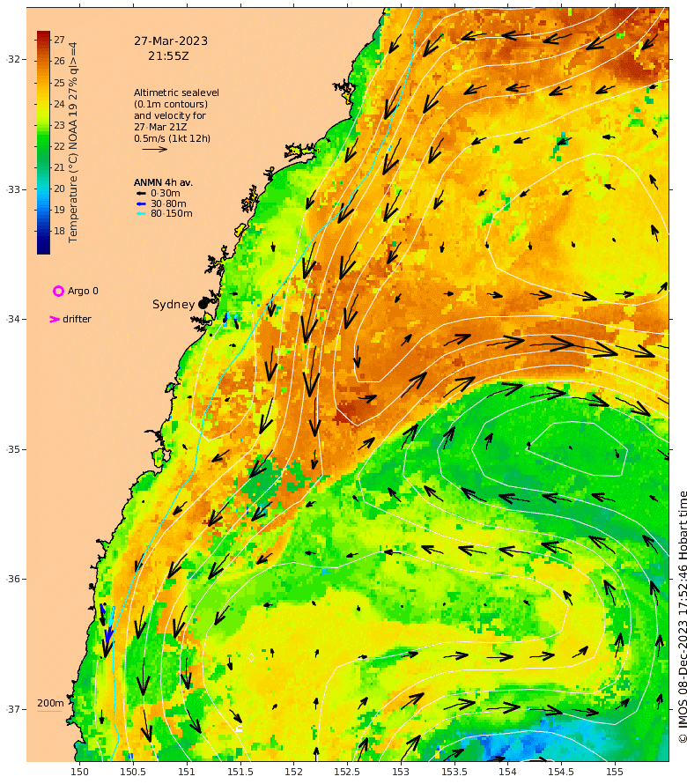Click the '0.5m/s (1kt 12h)' label
Viewport: 687px width, 784px height.
pos(172,138)
